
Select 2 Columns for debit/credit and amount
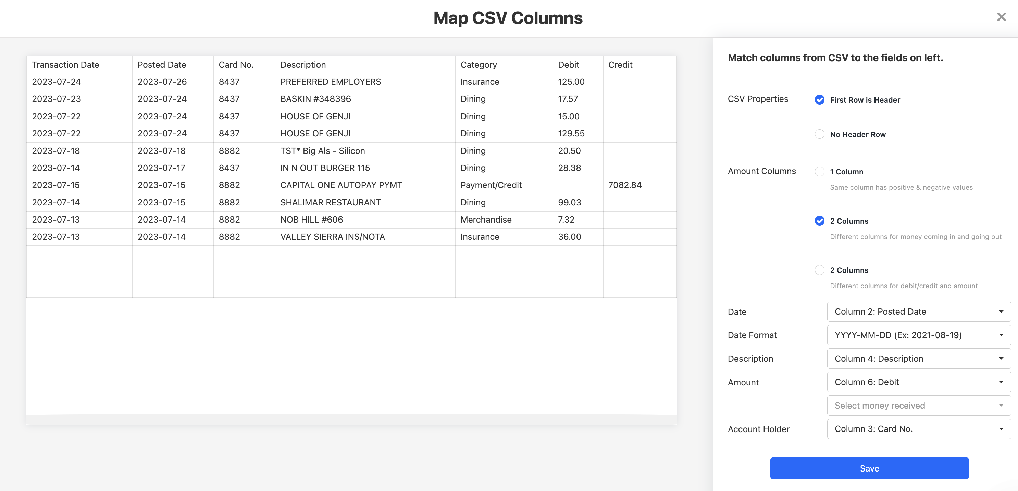point(819,270)
